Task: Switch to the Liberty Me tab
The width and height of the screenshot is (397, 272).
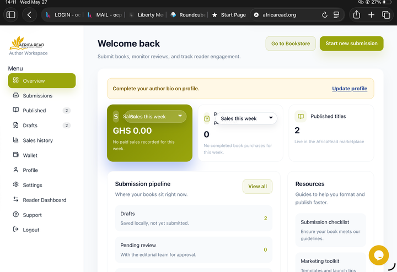Action: pyautogui.click(x=146, y=15)
